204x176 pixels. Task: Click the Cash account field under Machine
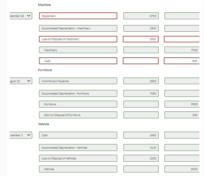click(x=78, y=61)
